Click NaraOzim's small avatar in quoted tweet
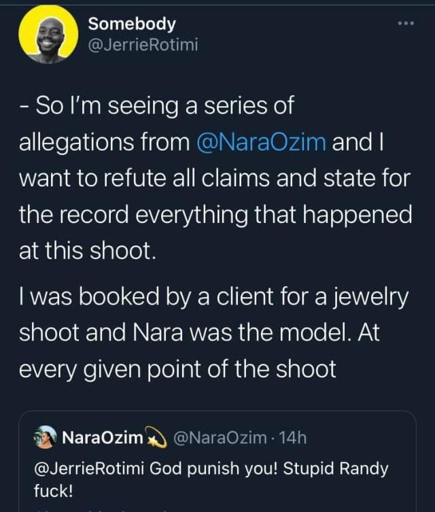The width and height of the screenshot is (435, 512). point(44,438)
